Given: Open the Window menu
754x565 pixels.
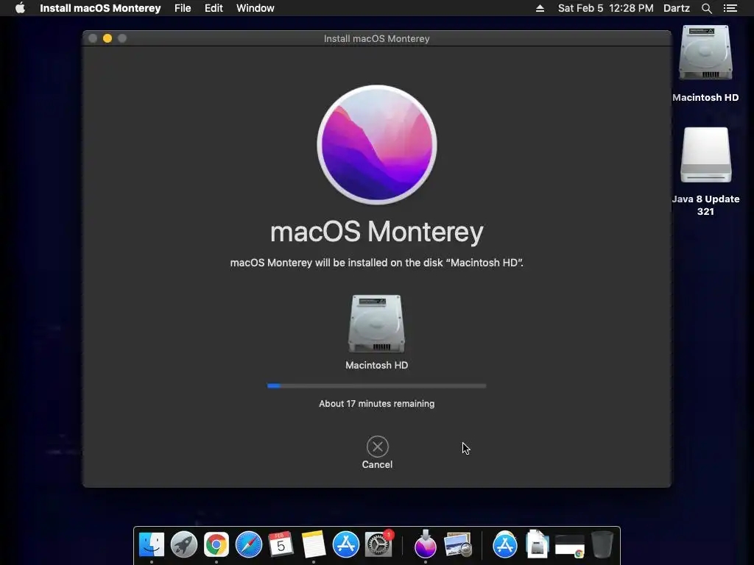Looking at the screenshot, I should tap(256, 8).
